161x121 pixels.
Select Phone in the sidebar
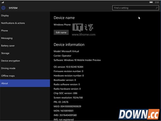click(5, 31)
